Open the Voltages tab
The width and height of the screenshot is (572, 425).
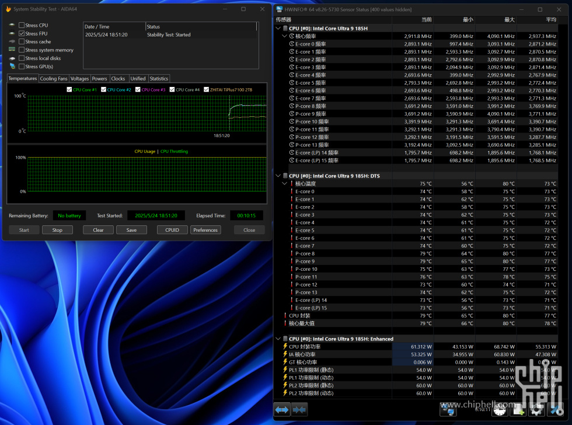click(79, 78)
